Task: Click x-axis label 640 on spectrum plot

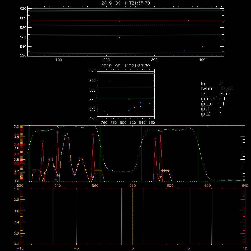Action: click(x=245, y=185)
